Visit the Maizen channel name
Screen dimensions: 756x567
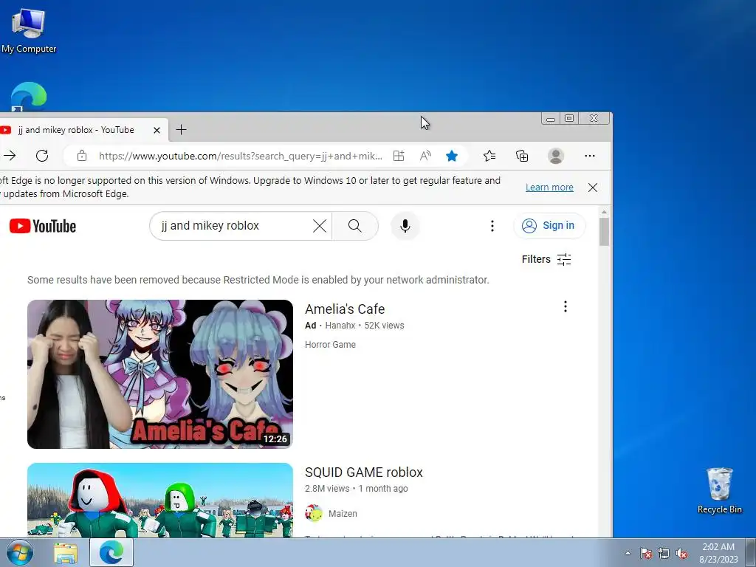343,514
